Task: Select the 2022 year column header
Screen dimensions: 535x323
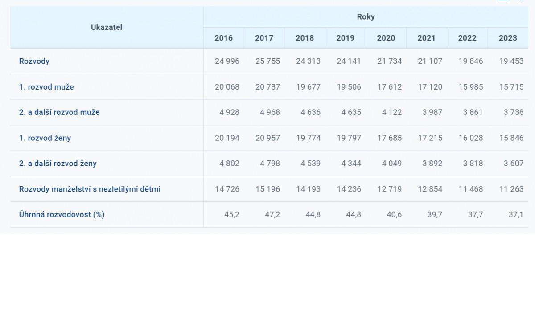Action: point(467,38)
